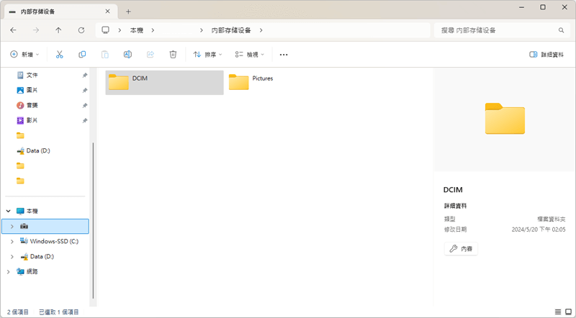Collapse the 本機 tree node
The width and height of the screenshot is (576, 318).
(8, 211)
